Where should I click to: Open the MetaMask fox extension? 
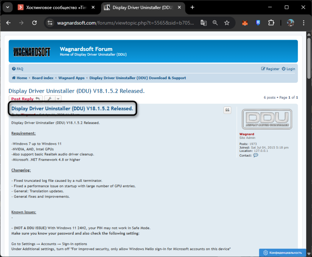click(245, 23)
